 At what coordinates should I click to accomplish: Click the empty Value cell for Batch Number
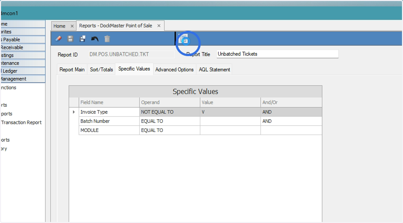tap(230, 121)
